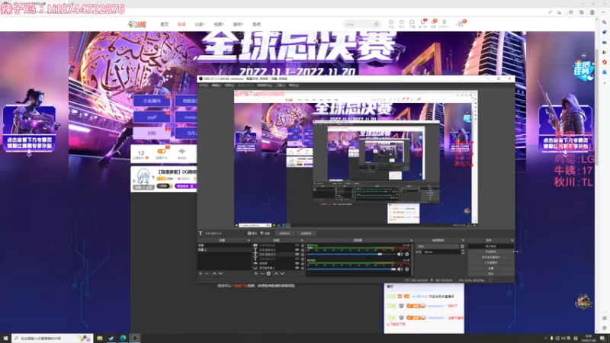This screenshot has height=343, width=610.
Task: Move scene up with the Scenes arrow
Action: [x=214, y=274]
